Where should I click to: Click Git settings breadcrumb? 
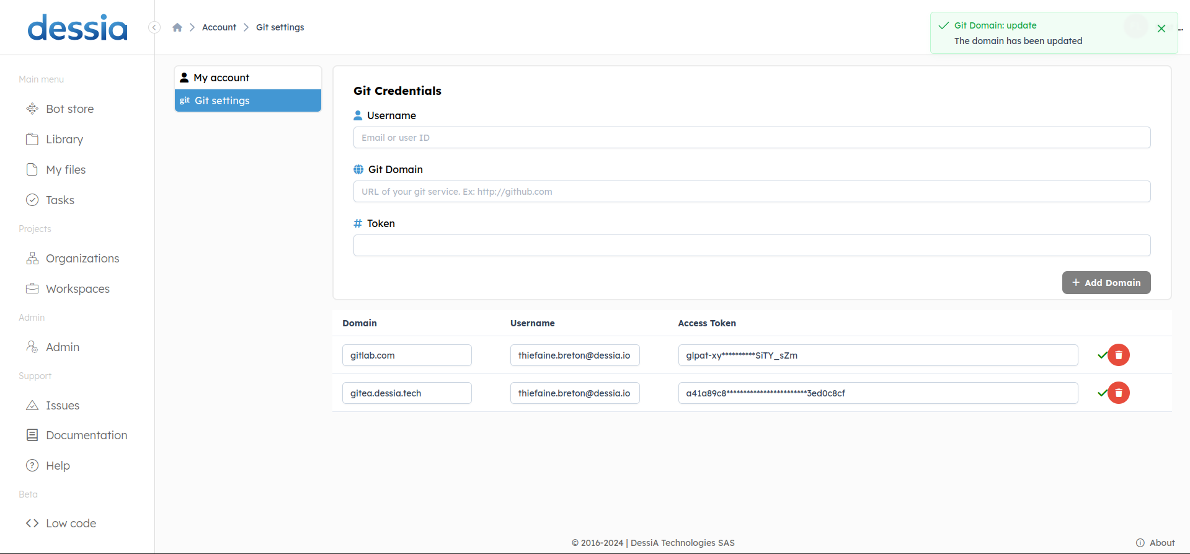pyautogui.click(x=280, y=27)
